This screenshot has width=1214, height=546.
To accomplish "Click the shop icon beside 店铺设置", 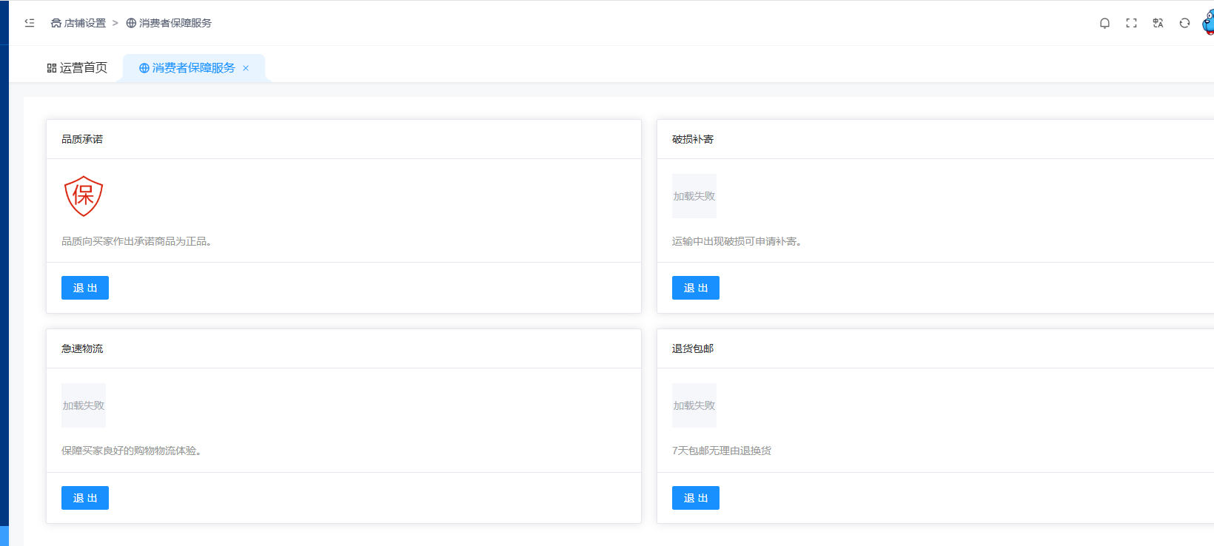I will point(56,23).
